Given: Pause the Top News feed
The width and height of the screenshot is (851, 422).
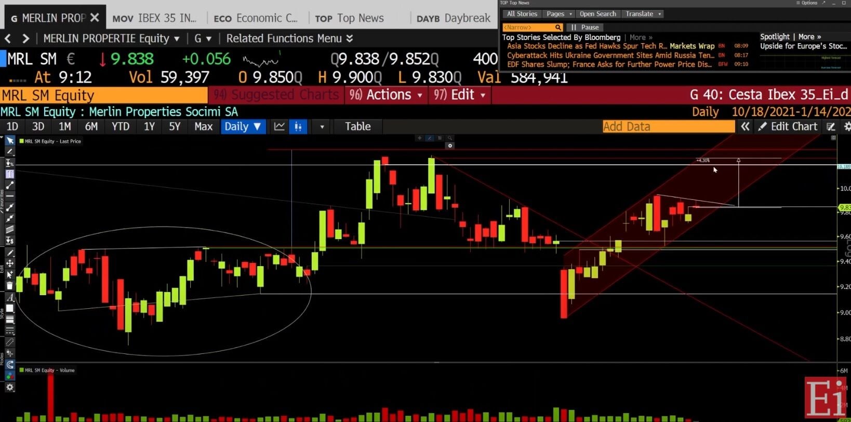Looking at the screenshot, I should [x=586, y=27].
